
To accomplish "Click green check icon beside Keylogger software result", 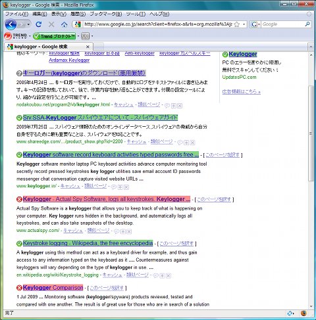I will click(19, 155).
